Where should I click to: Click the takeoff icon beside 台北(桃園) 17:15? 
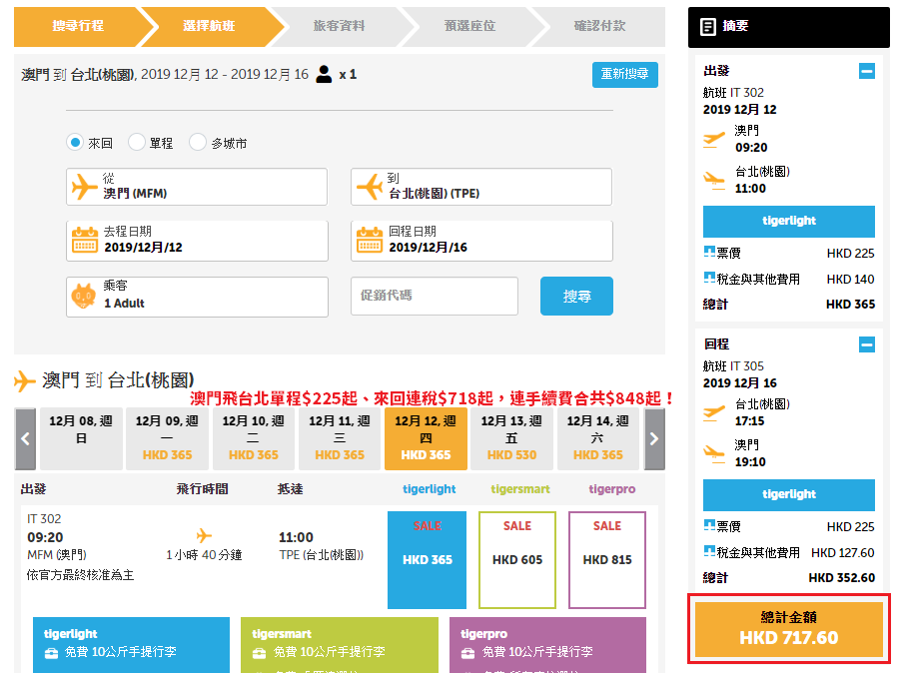(x=714, y=413)
